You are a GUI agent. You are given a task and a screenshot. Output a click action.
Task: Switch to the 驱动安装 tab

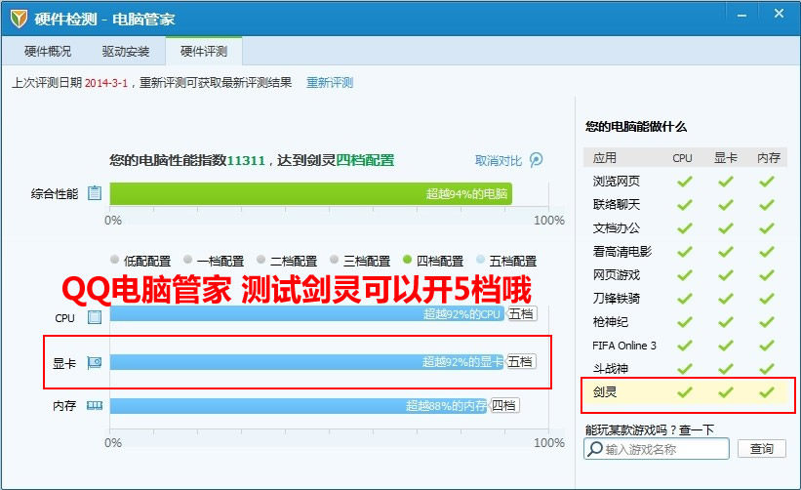click(126, 51)
